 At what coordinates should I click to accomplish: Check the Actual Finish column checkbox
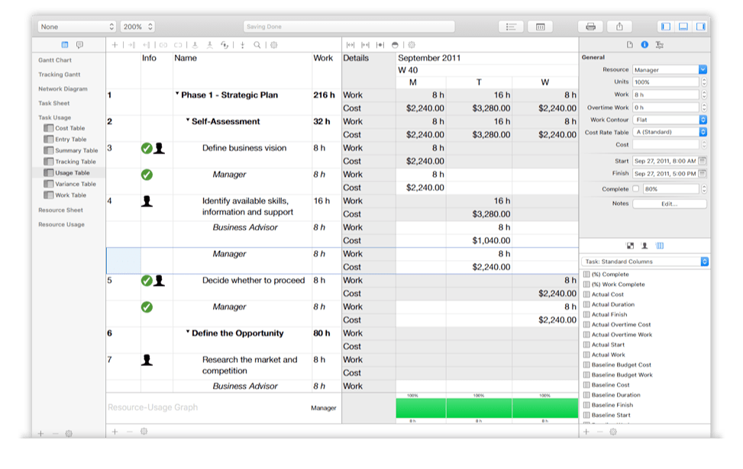click(x=587, y=314)
